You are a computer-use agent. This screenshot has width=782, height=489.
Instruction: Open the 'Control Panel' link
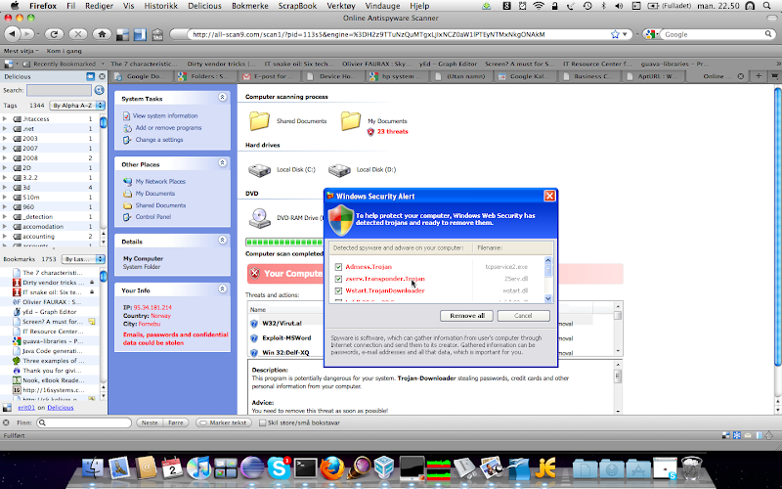[x=153, y=217]
